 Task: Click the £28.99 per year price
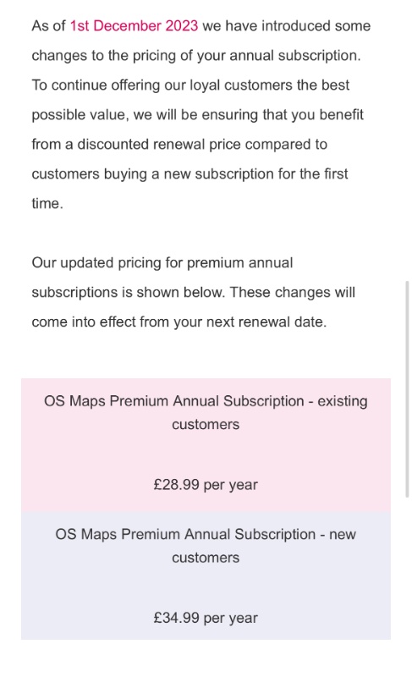(x=206, y=485)
